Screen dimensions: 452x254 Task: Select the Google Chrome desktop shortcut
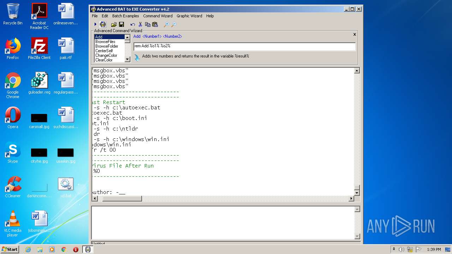(13, 85)
